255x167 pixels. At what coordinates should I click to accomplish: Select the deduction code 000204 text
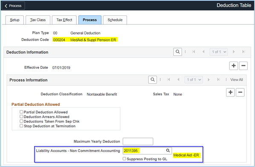59,40
